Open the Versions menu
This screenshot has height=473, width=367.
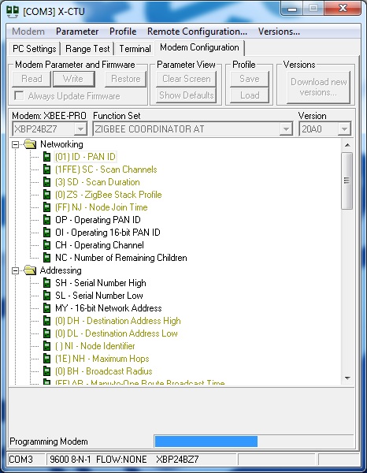tap(279, 32)
